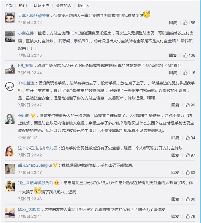201x223 pixels.
Task: Reply to 天真无赖秋醉荼蘼's comment
Action: point(173,23)
